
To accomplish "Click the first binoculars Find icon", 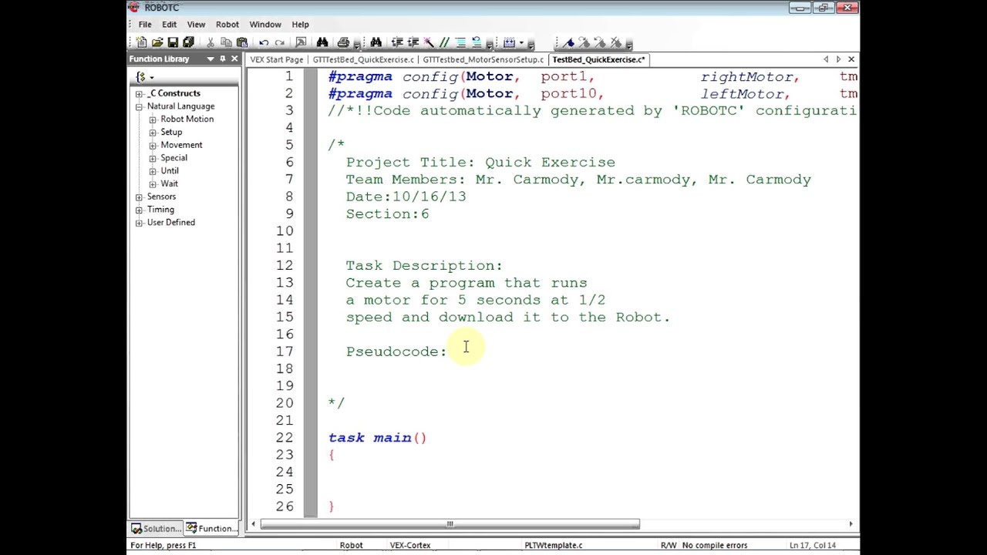I will pyautogui.click(x=322, y=42).
